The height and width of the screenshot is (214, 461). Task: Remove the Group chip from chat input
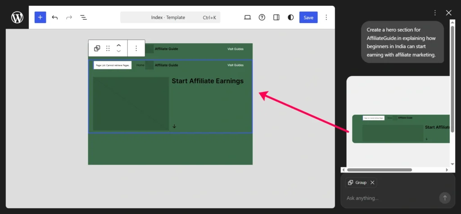pyautogui.click(x=372, y=182)
